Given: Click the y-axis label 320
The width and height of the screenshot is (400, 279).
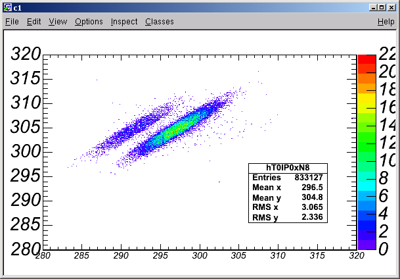Looking at the screenshot, I should click(26, 54).
